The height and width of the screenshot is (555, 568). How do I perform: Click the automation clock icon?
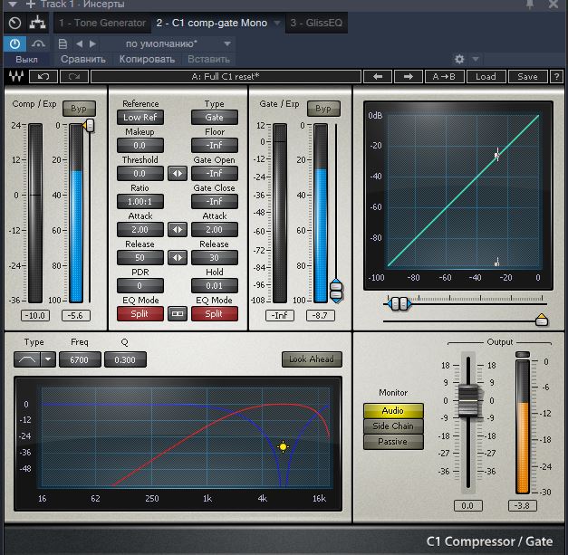[14, 24]
